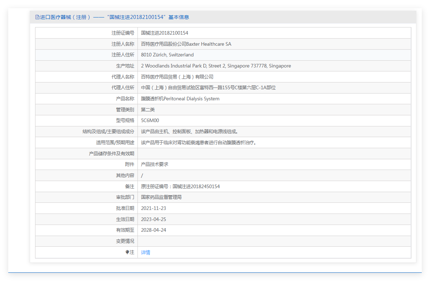
Task: Click the 生产地址 label
Action: click(x=125, y=66)
